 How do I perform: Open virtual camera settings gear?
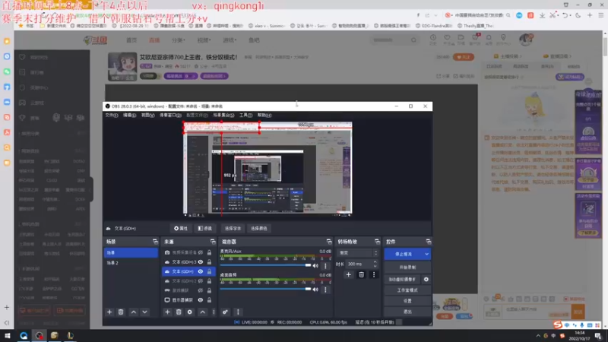(426, 279)
